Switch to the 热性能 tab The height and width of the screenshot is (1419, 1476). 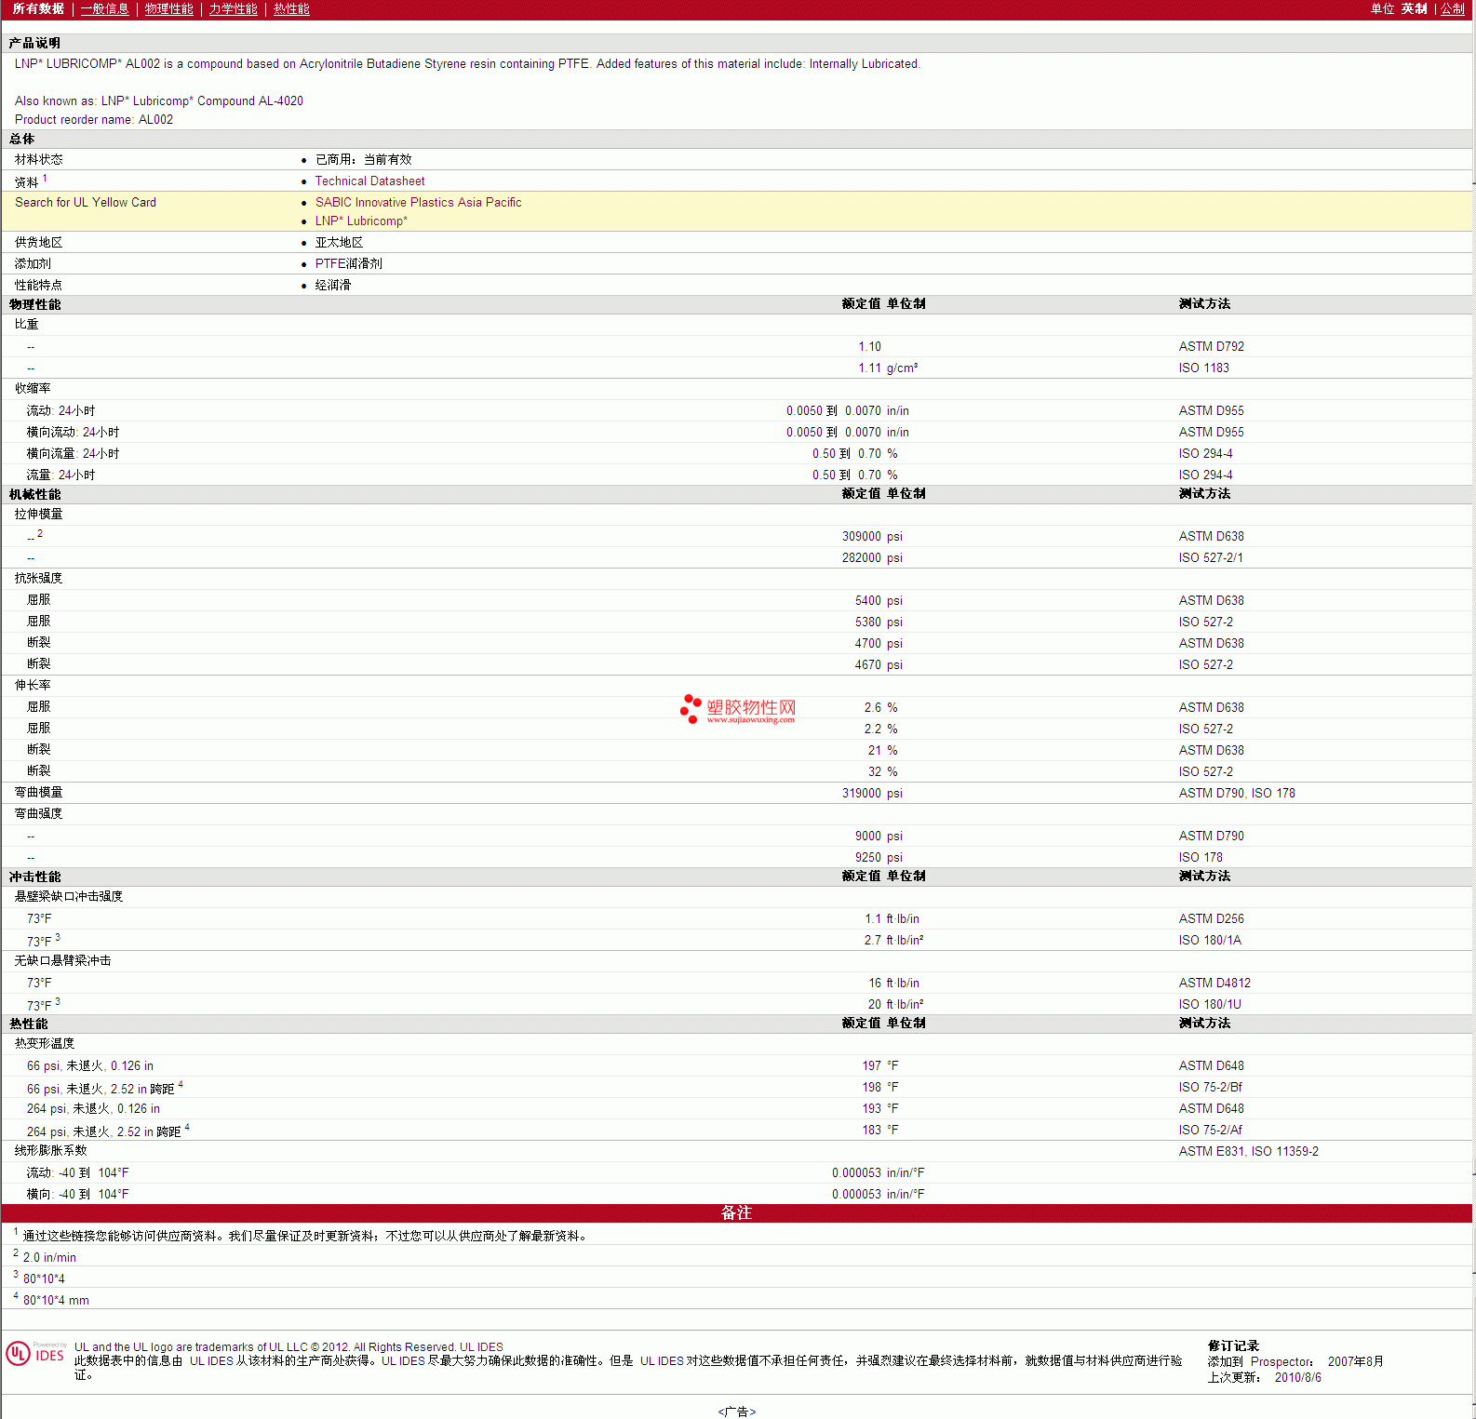pos(291,9)
